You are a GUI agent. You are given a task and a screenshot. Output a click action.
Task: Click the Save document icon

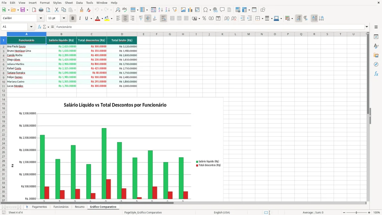point(22,10)
